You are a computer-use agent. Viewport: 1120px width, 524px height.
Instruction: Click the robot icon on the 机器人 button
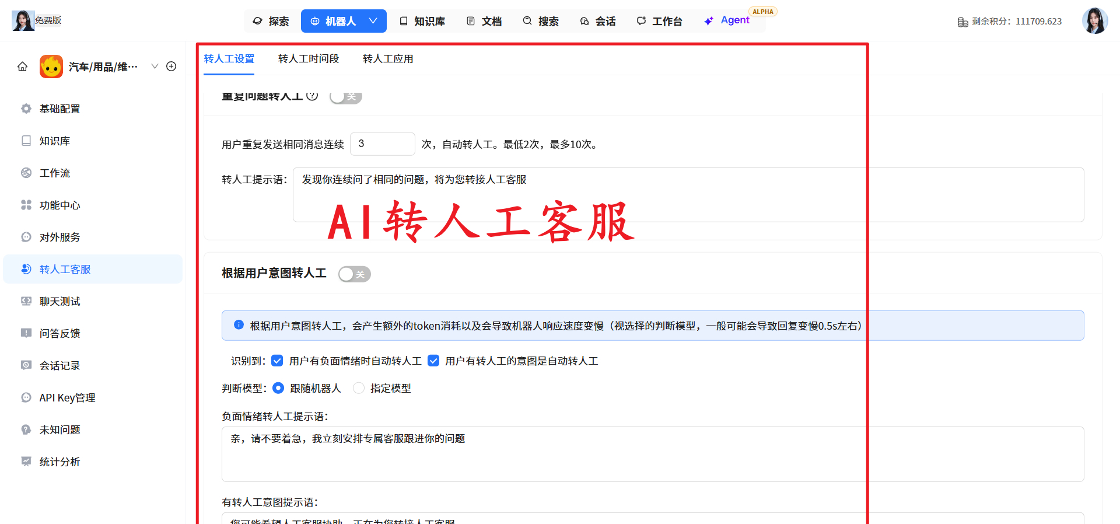pyautogui.click(x=315, y=21)
